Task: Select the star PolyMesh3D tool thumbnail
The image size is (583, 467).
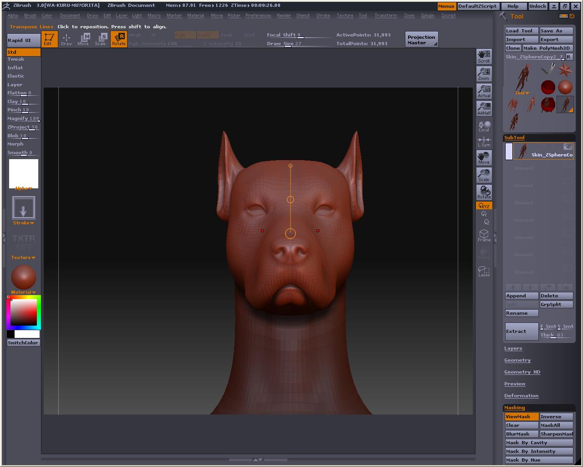Action: point(565,69)
